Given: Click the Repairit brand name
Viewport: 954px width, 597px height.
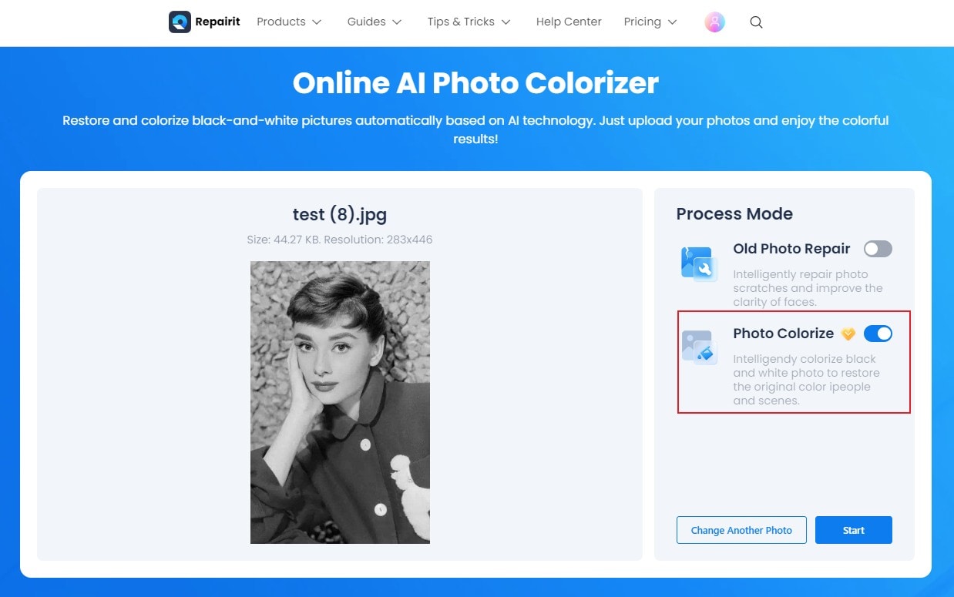Looking at the screenshot, I should click(217, 22).
